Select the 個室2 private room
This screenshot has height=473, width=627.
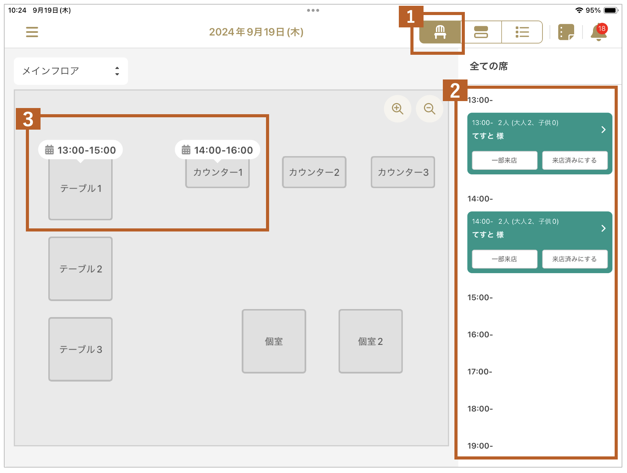point(370,341)
